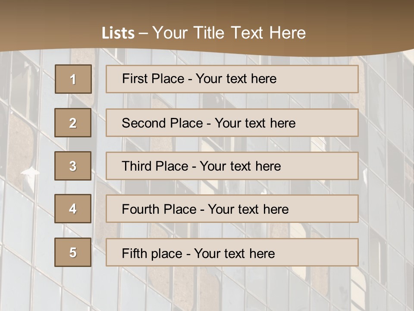Select the number 2 box

coord(73,123)
